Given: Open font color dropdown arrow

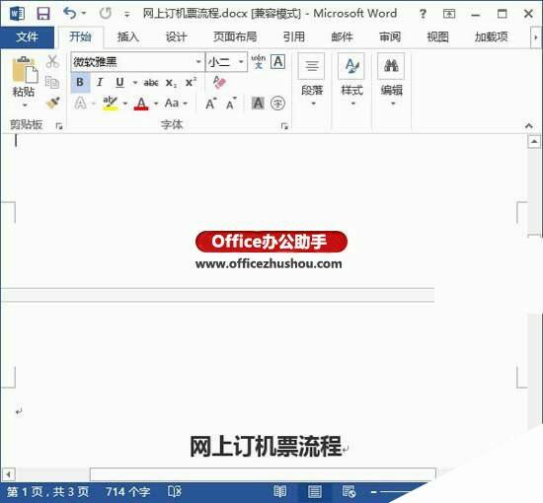Looking at the screenshot, I should point(156,104).
